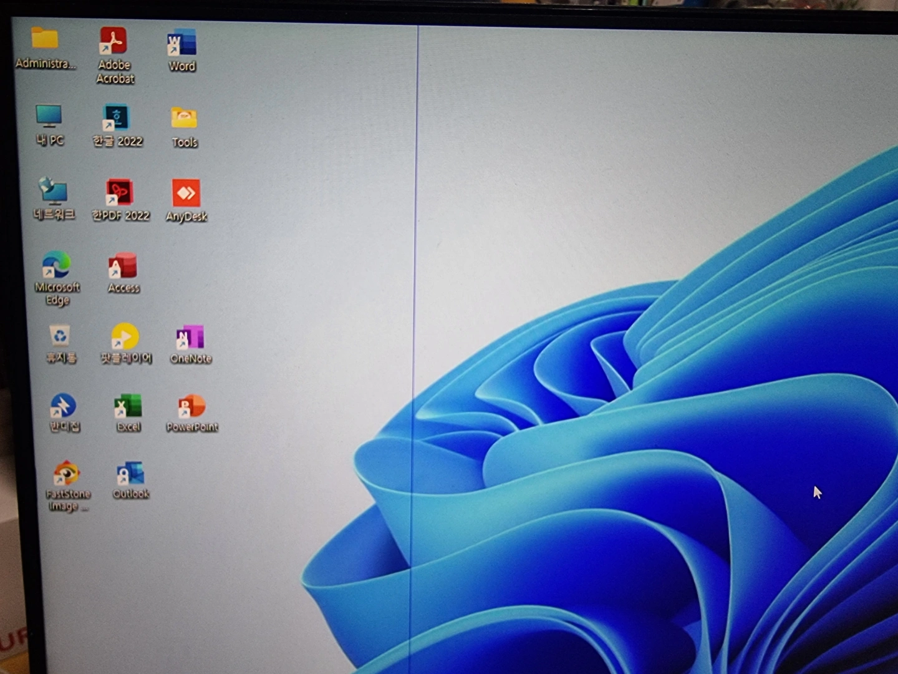Select the 휴지통 recycle bin icon
The width and height of the screenshot is (898, 674).
[x=60, y=337]
